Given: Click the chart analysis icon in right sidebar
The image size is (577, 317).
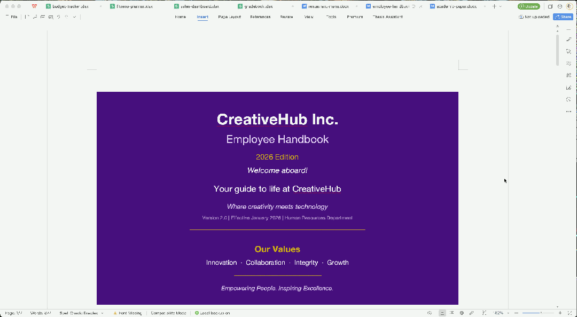Looking at the screenshot, I should pos(568,88).
